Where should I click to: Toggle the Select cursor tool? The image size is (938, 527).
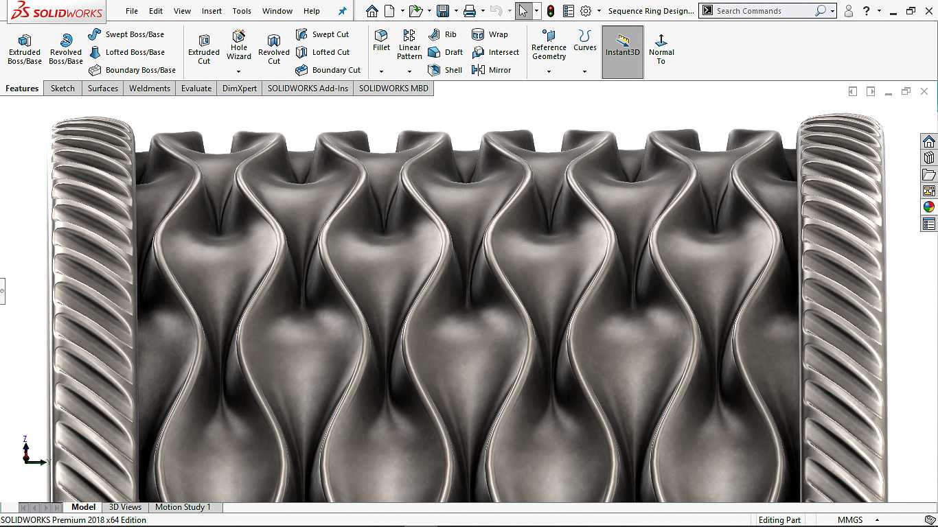(523, 11)
